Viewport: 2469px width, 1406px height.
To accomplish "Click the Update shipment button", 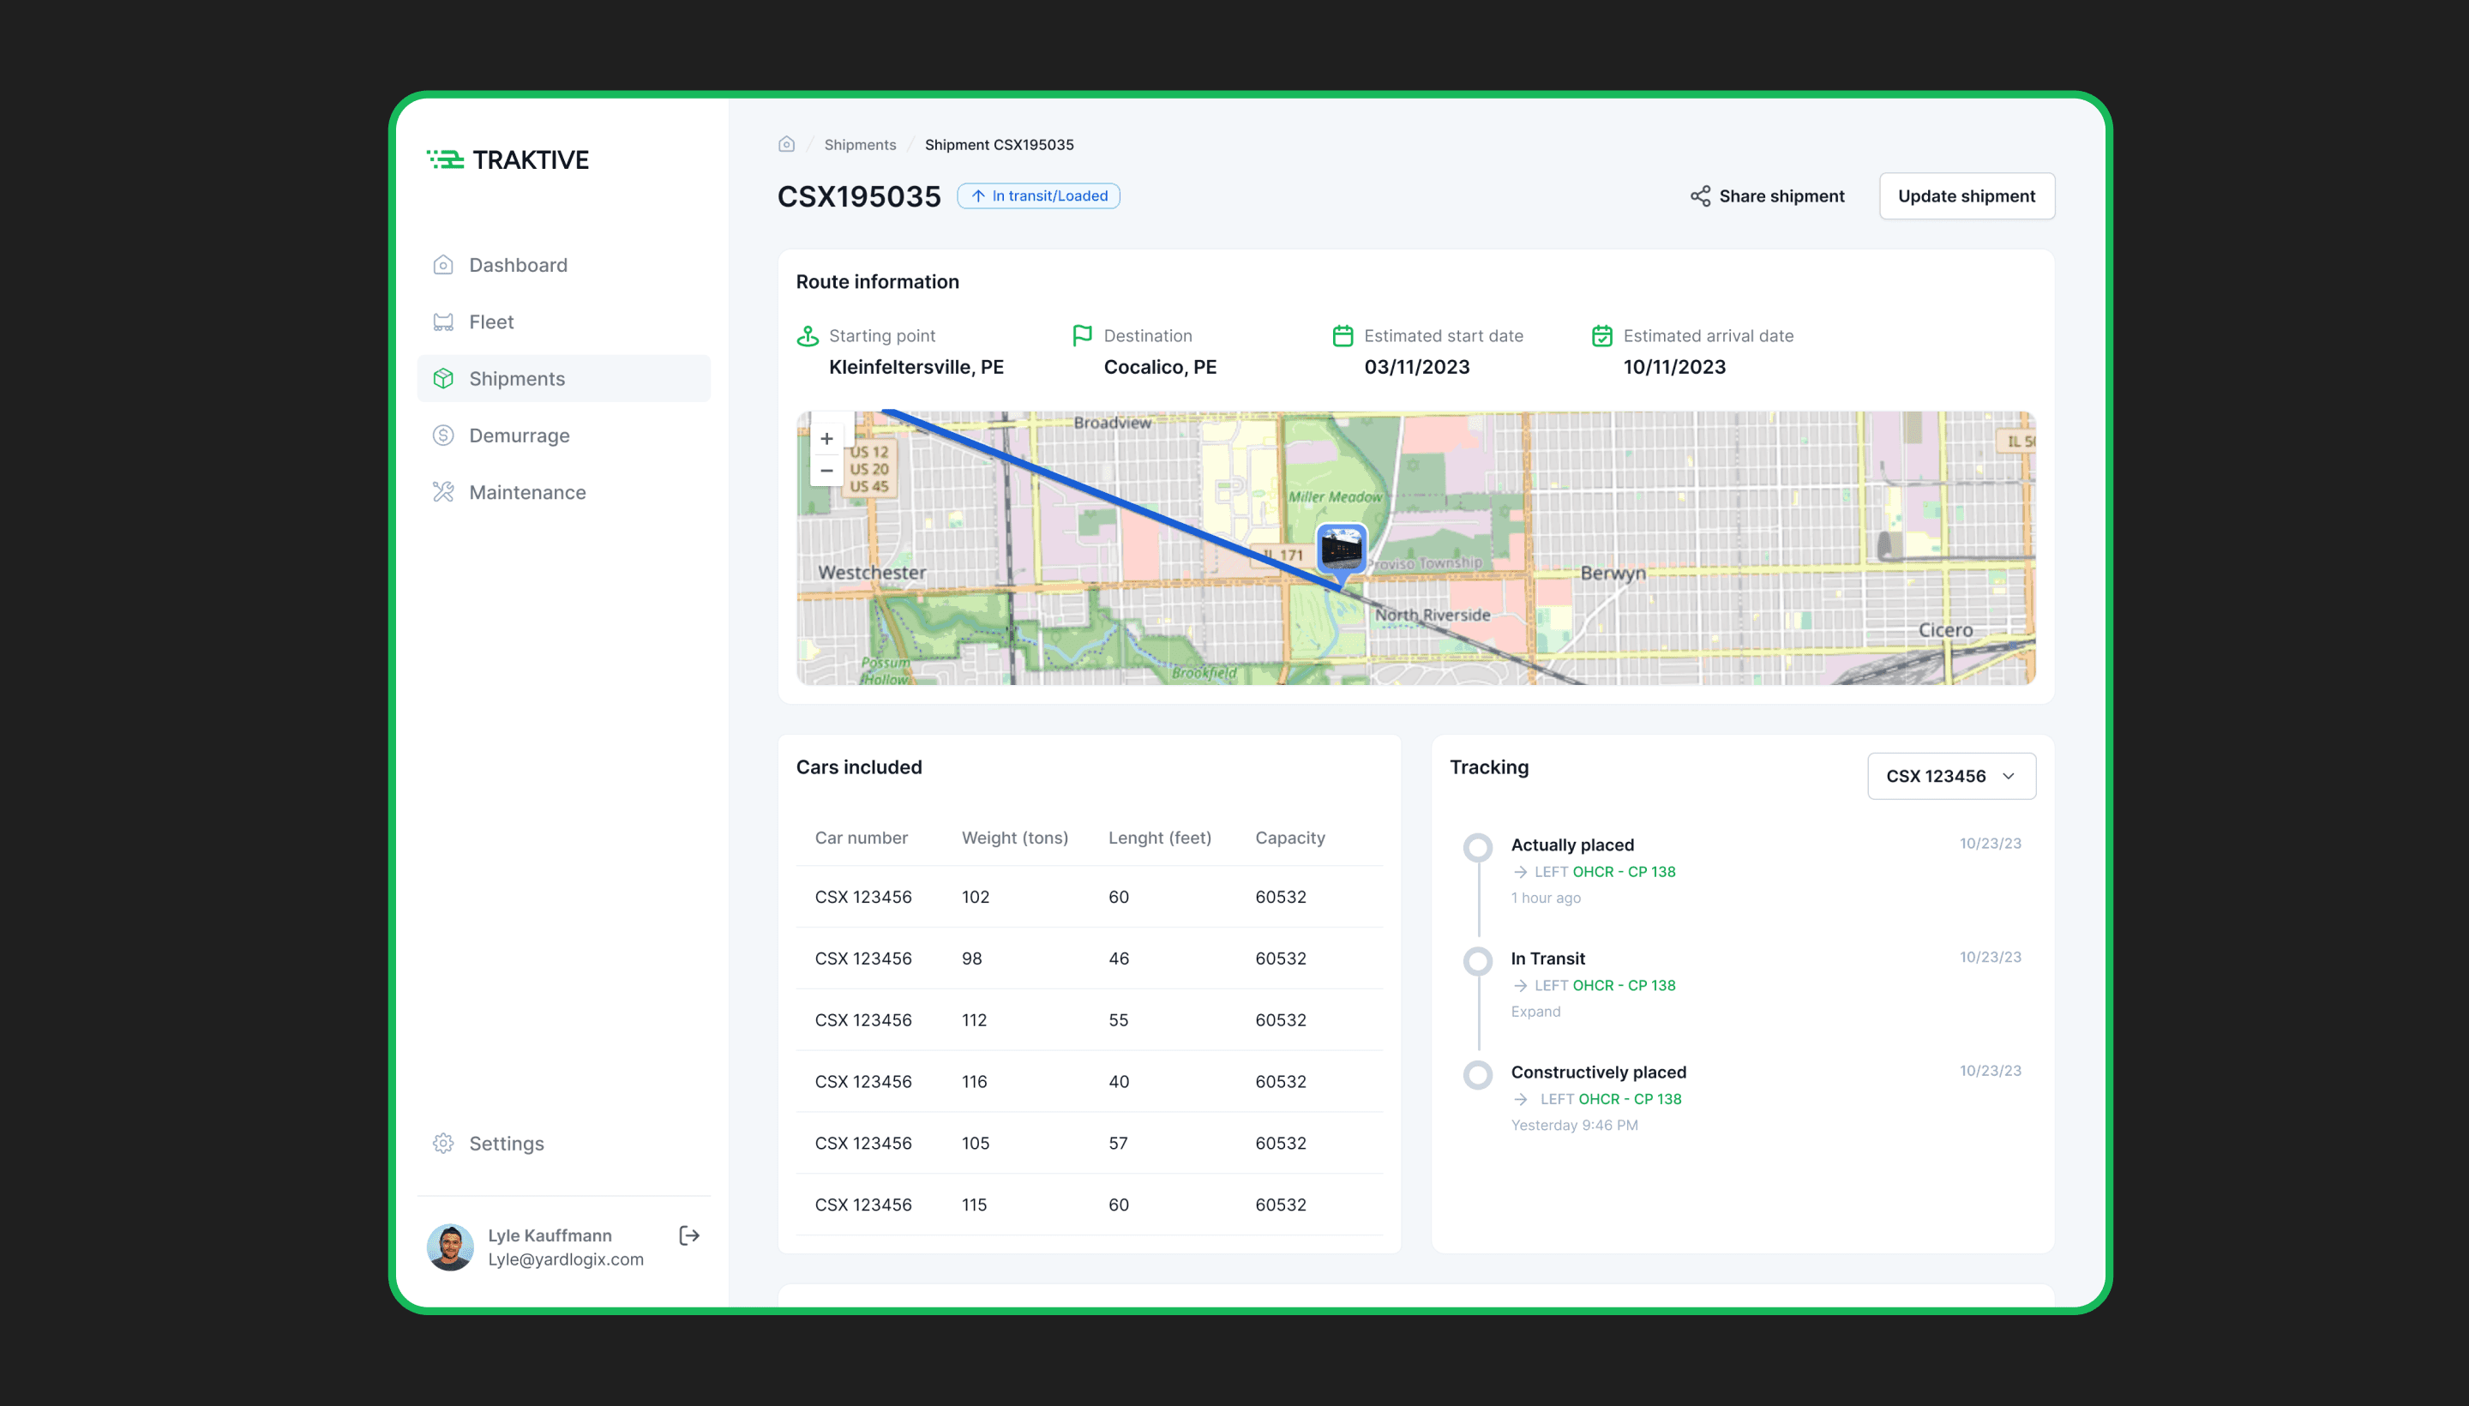I will [x=1966, y=196].
